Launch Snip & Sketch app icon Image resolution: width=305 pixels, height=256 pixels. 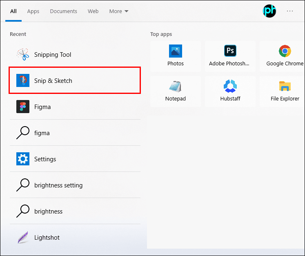(x=23, y=80)
